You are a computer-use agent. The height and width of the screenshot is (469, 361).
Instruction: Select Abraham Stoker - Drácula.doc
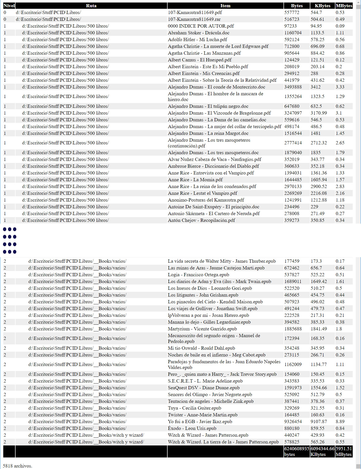pyautogui.click(x=199, y=33)
